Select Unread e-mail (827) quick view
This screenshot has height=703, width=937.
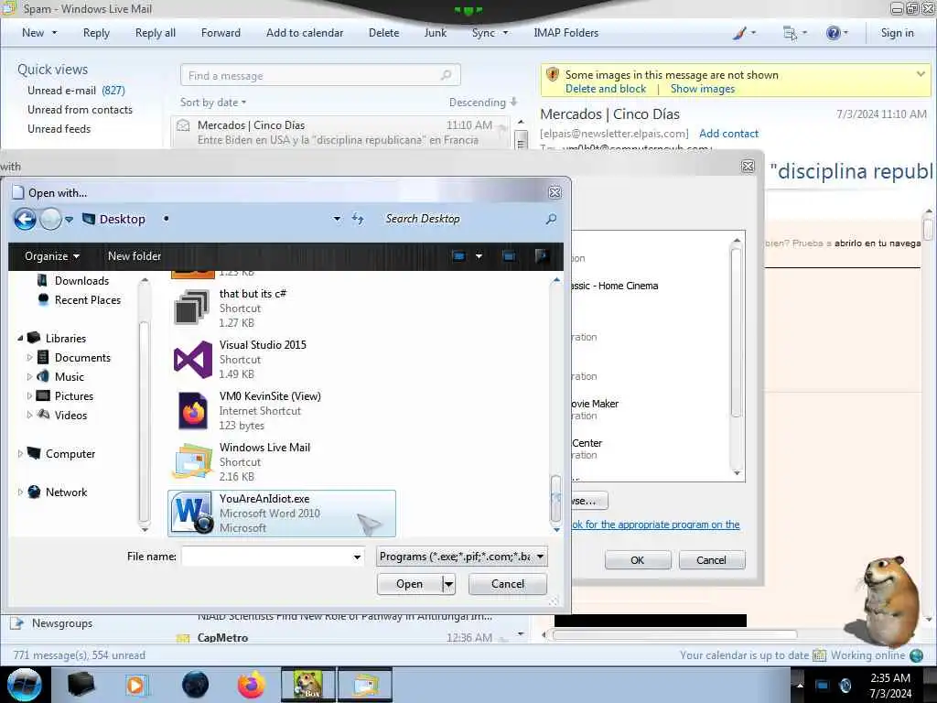coord(76,91)
